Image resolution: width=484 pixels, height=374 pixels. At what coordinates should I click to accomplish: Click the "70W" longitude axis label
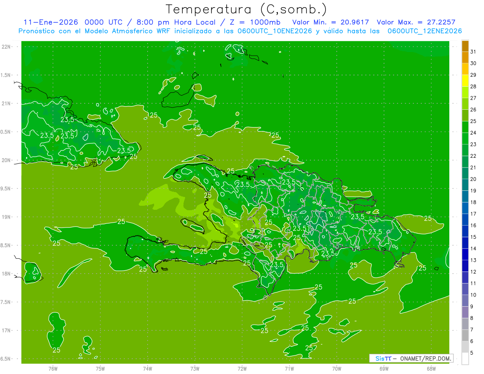(337, 368)
